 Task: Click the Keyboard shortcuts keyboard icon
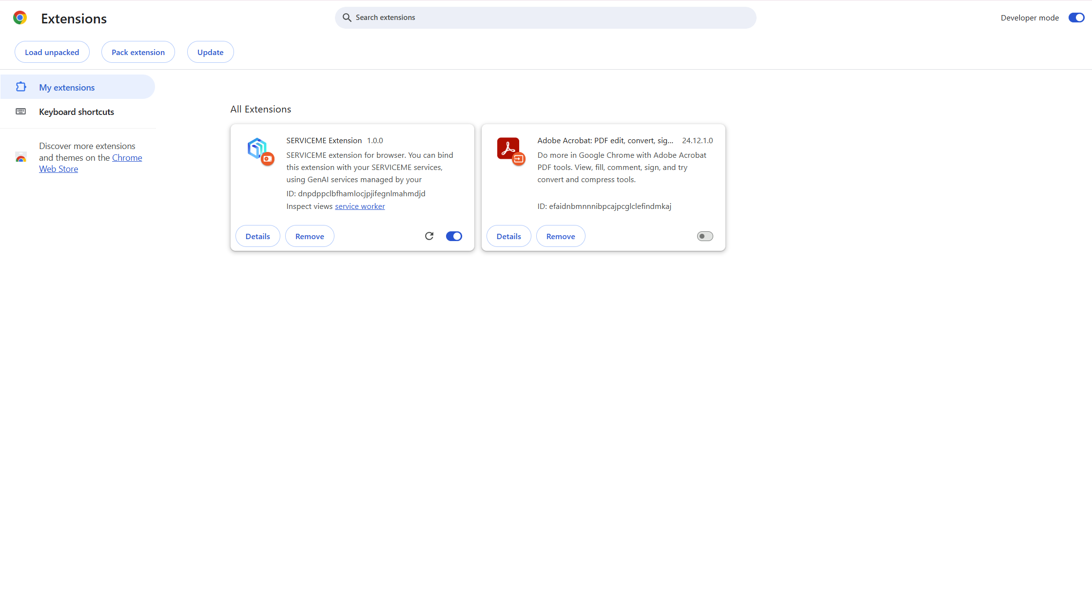click(x=20, y=112)
